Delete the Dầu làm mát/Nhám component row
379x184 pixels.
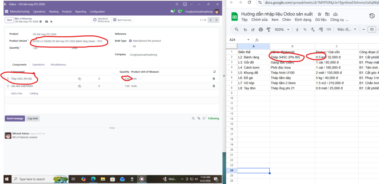pyautogui.click(x=214, y=86)
